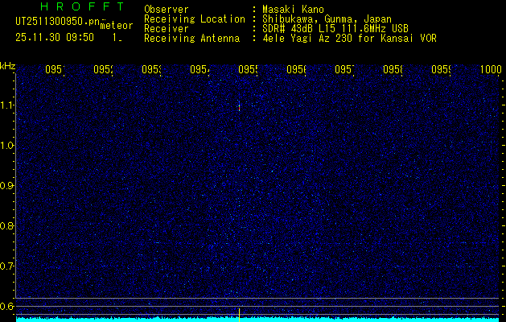Click the 0958 time marker

tap(393, 69)
